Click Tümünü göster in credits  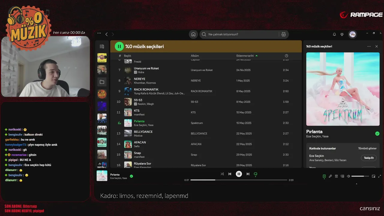[367, 148]
